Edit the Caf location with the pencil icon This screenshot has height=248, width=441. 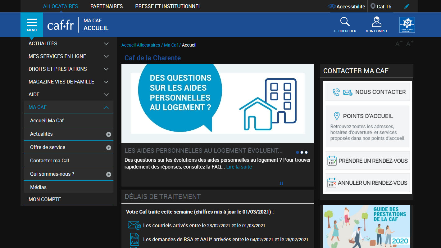point(407,7)
